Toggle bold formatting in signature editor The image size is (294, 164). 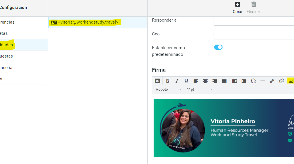[167, 81]
